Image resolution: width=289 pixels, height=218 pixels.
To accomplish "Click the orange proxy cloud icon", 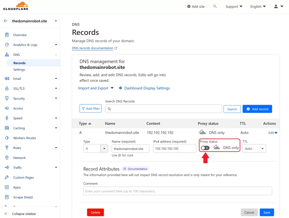I will pyautogui.click(x=216, y=147).
